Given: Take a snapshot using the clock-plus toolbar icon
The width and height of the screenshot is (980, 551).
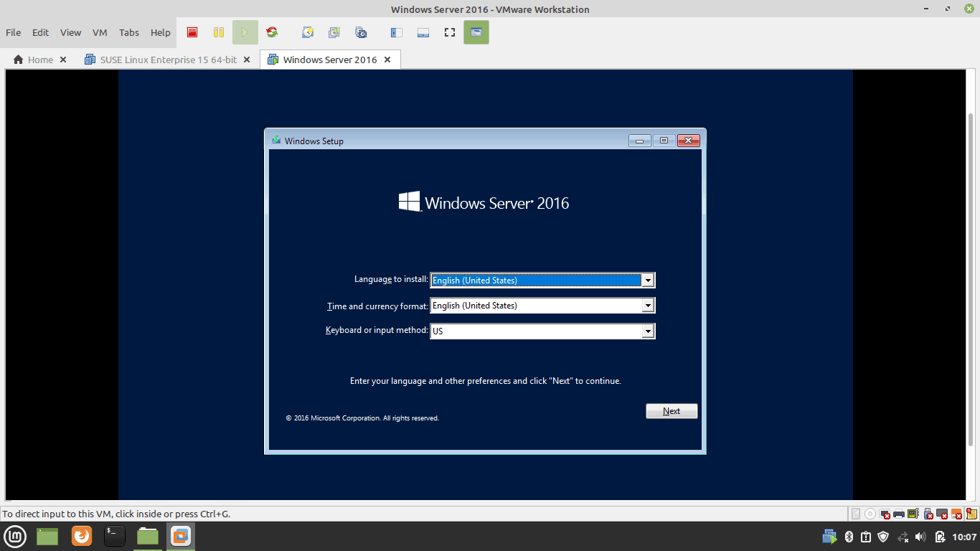Looking at the screenshot, I should point(308,32).
